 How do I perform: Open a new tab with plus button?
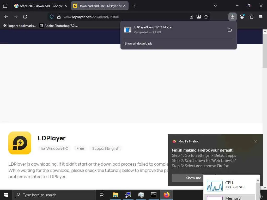pyautogui.click(x=134, y=6)
